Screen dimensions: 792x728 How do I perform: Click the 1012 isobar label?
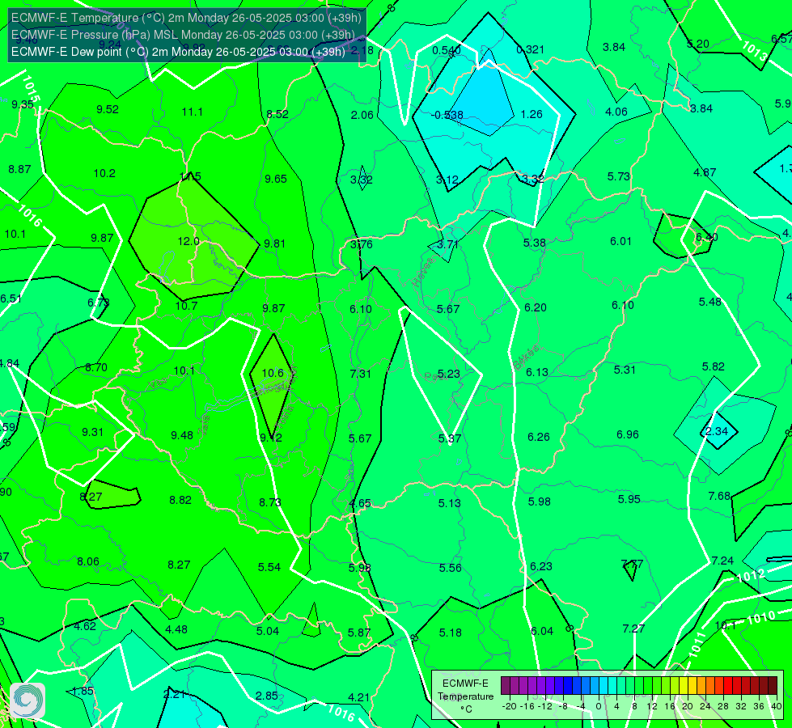751,575
